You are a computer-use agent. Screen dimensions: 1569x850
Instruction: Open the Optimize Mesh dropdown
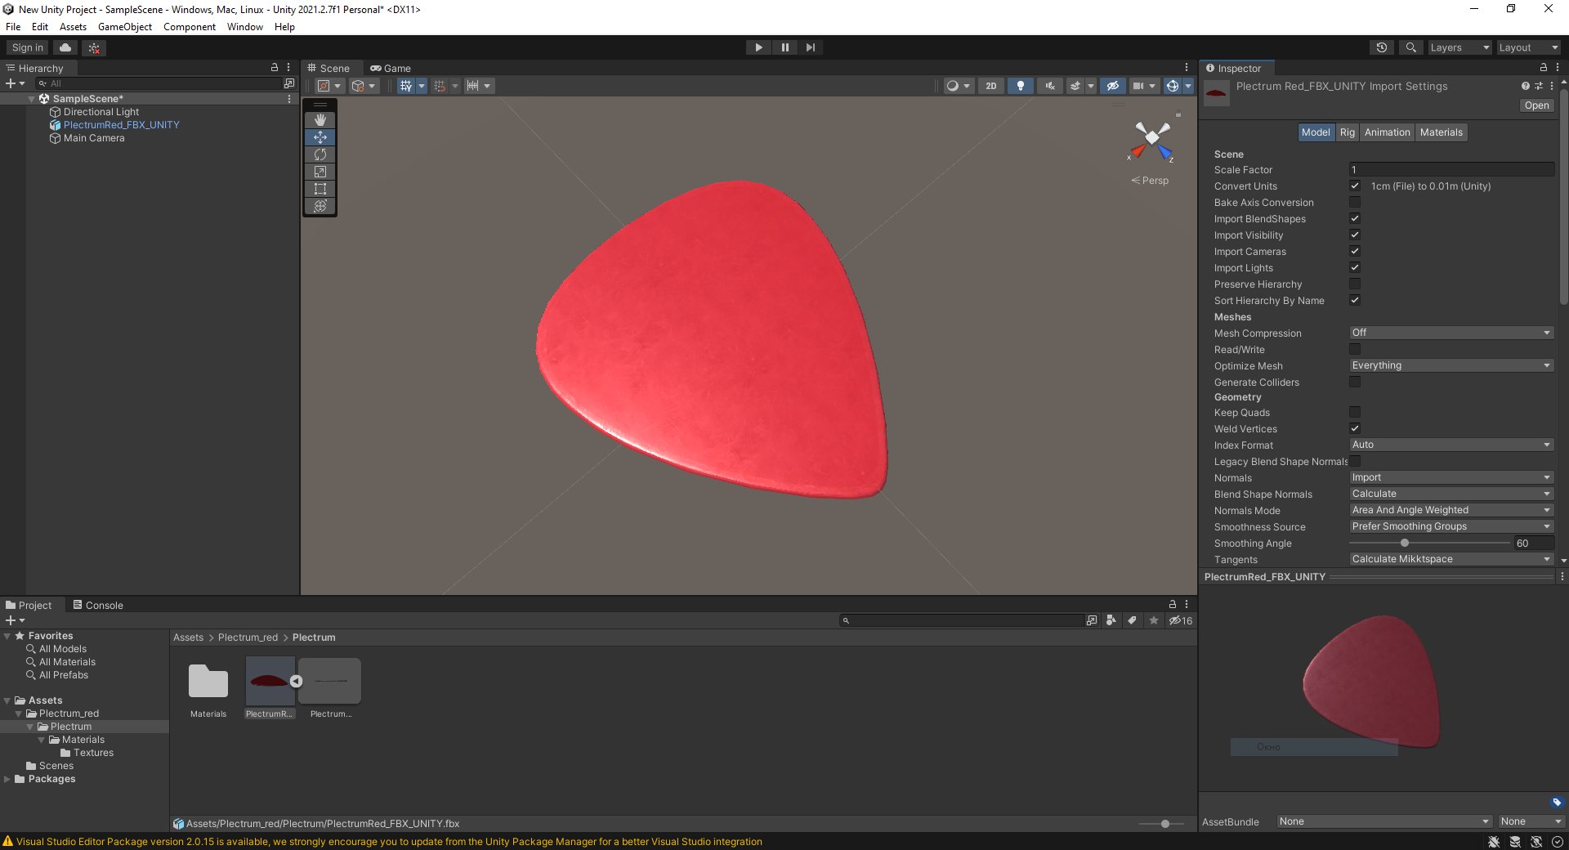coord(1451,365)
